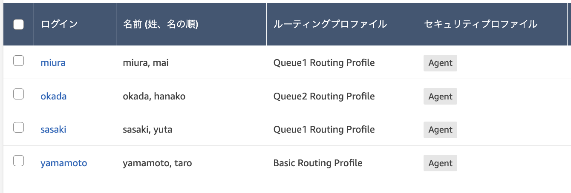Click the Agent badge in okada's row
The width and height of the screenshot is (571, 193).
click(440, 96)
